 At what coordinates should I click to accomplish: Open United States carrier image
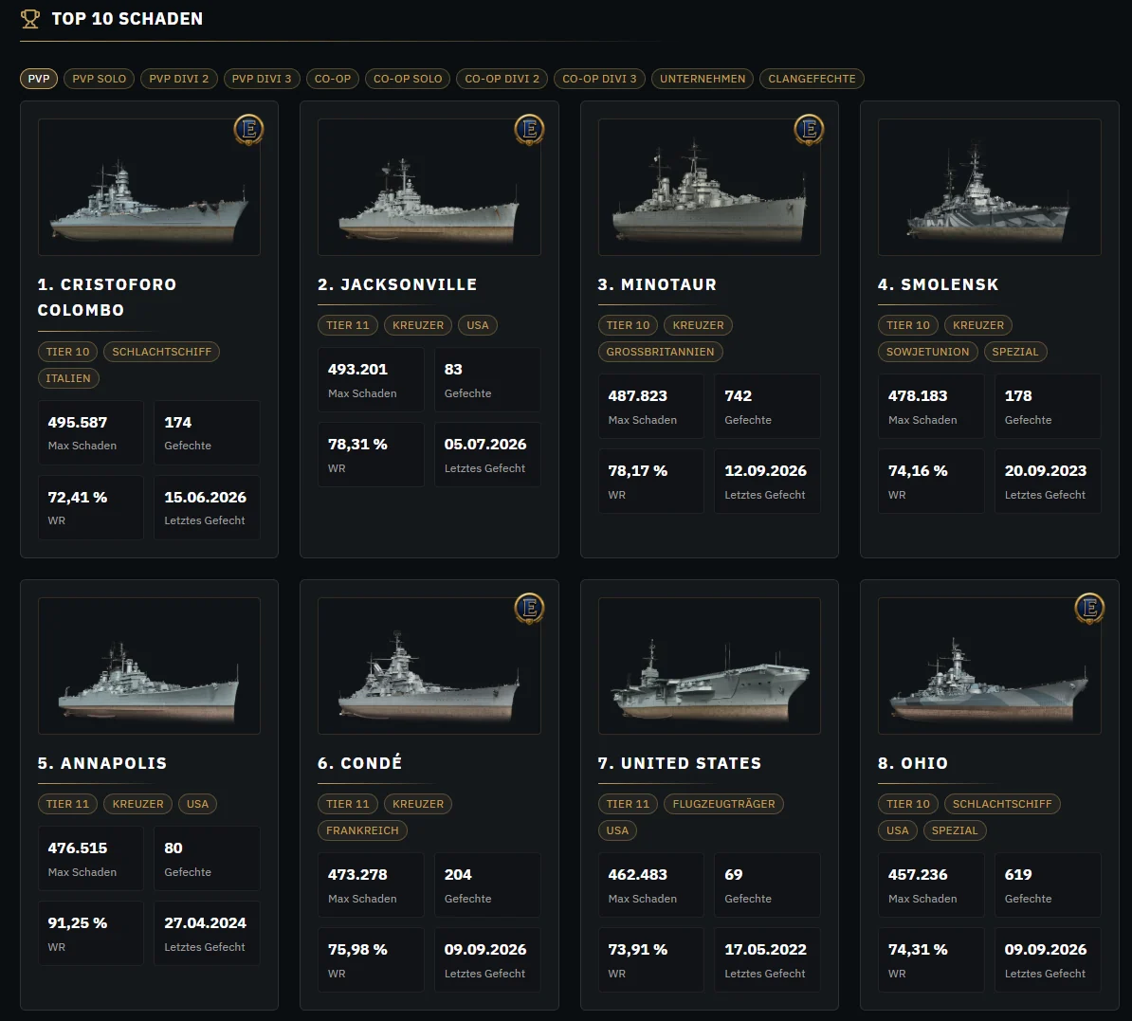[710, 665]
